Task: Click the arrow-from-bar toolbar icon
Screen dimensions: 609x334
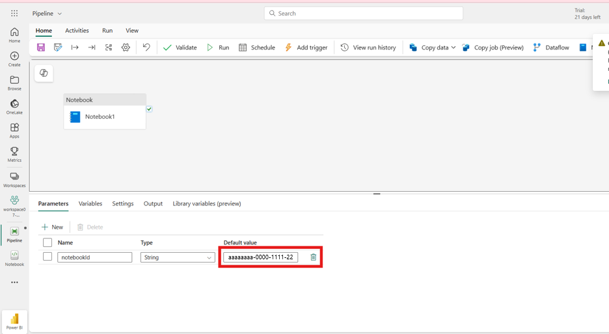Action: tap(75, 47)
